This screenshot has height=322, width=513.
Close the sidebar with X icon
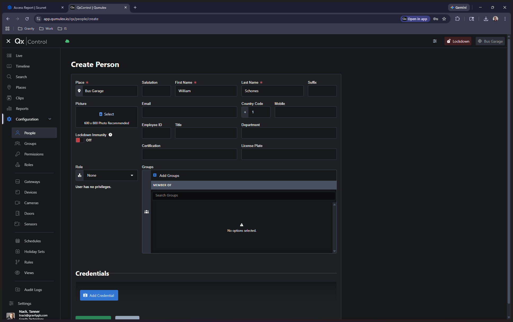click(x=8, y=41)
